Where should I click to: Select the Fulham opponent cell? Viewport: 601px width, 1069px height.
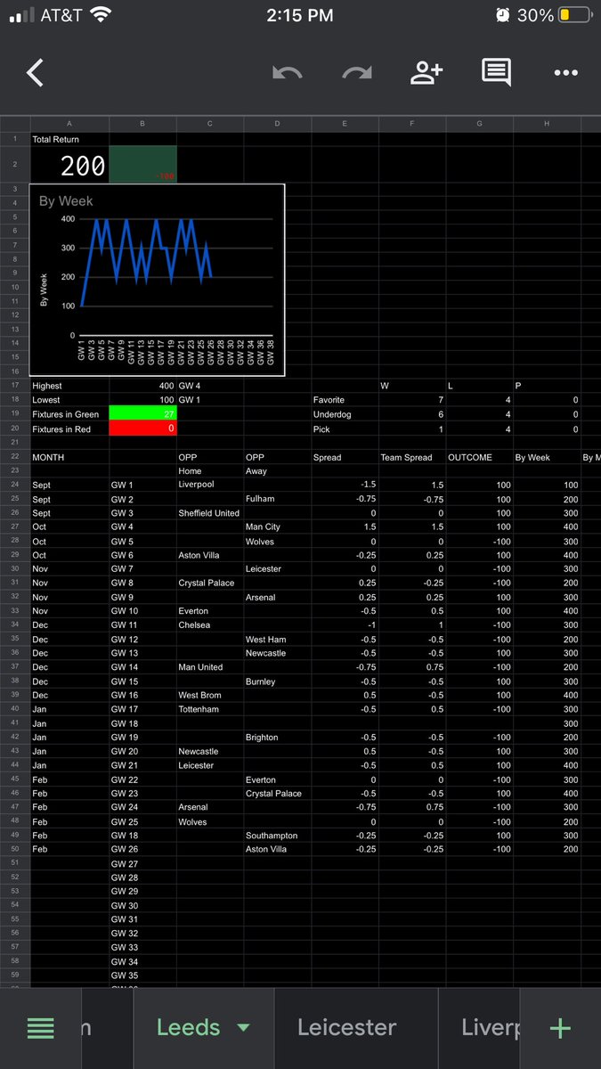pyautogui.click(x=278, y=499)
